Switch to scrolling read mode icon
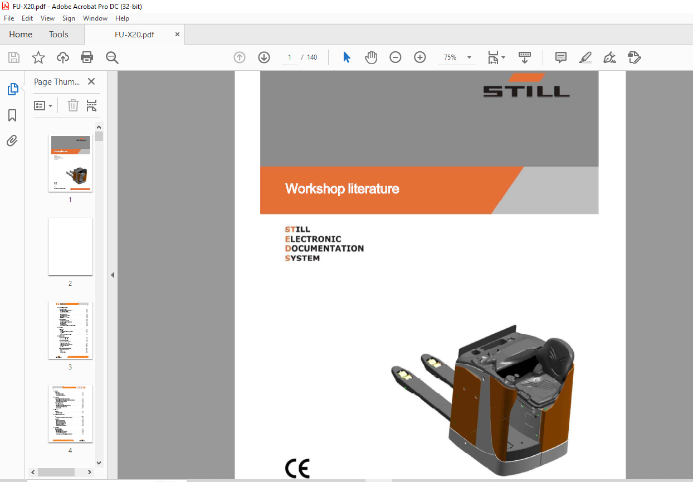Image resolution: width=693 pixels, height=482 pixels. [x=525, y=57]
